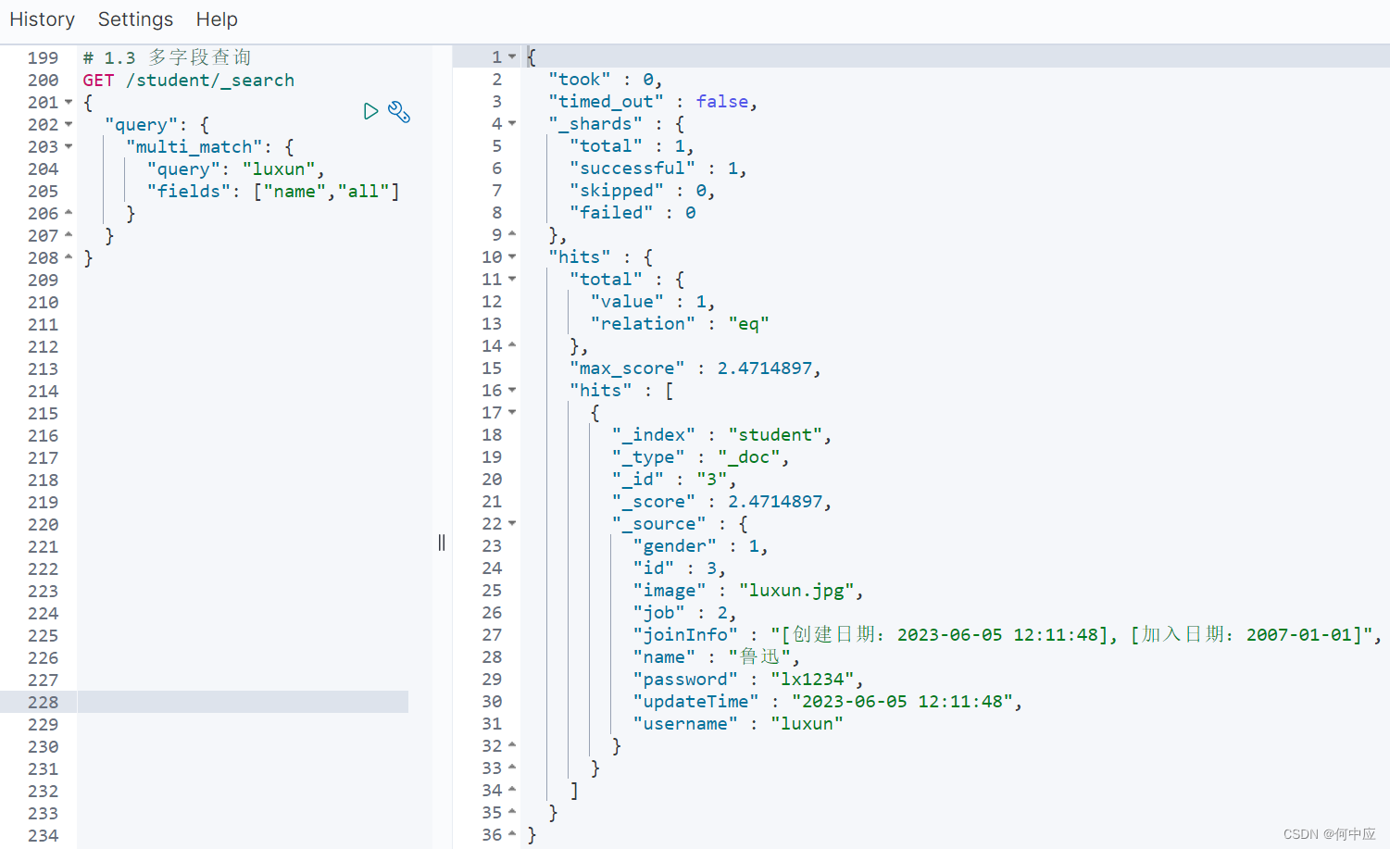This screenshot has width=1390, height=849.
Task: Click the "timed_out" false value
Action: [x=722, y=102]
